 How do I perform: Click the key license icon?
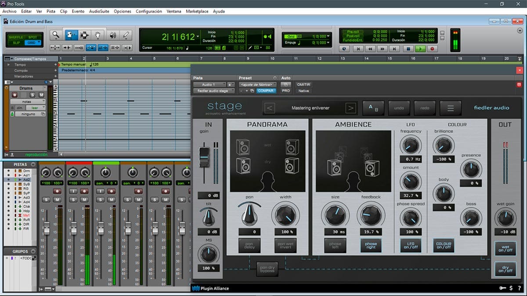tap(502, 288)
